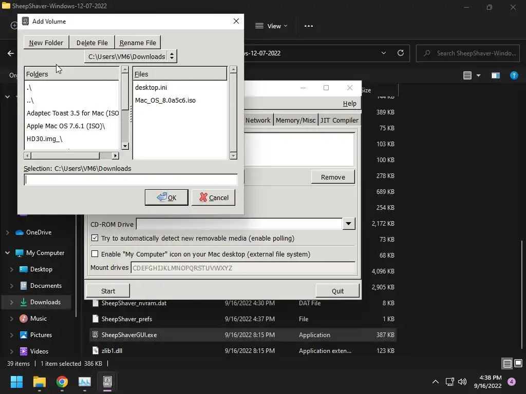Click the Search SheepShaver-Windows box
The width and height of the screenshot is (526, 394).
coord(468,53)
